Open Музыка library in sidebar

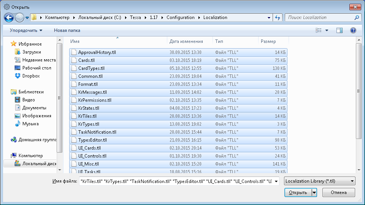30,124
